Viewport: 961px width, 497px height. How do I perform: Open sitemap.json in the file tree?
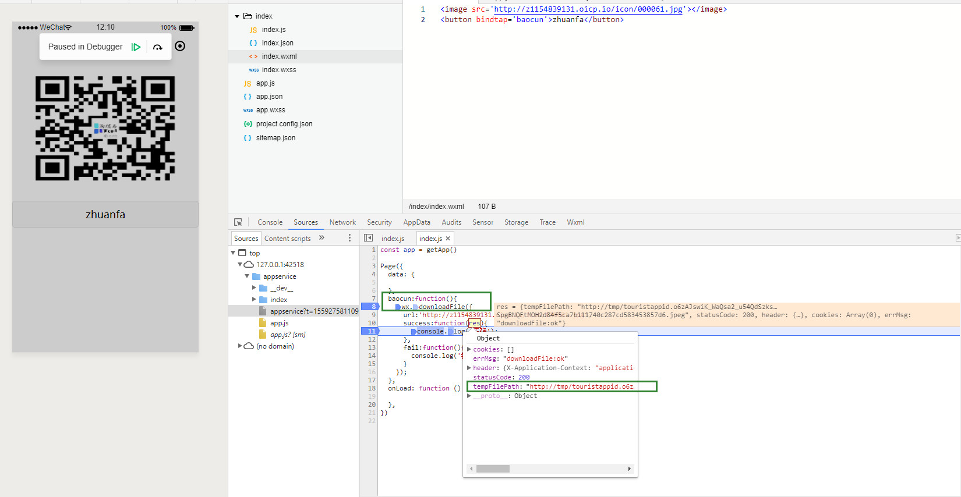pyautogui.click(x=275, y=138)
